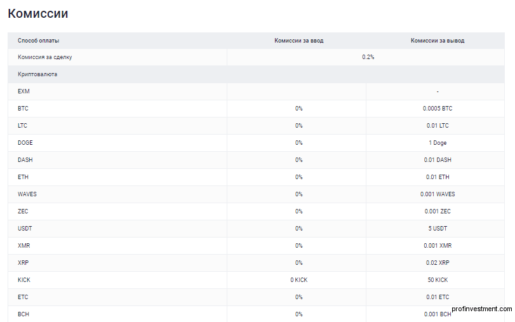Click the 0.02 XRP withdrawal fee

[438, 263]
